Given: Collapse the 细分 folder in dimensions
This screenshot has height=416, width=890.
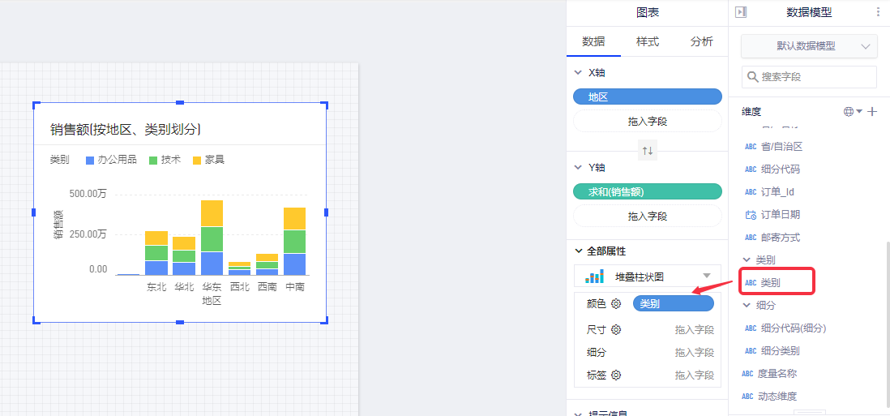Looking at the screenshot, I should [747, 306].
